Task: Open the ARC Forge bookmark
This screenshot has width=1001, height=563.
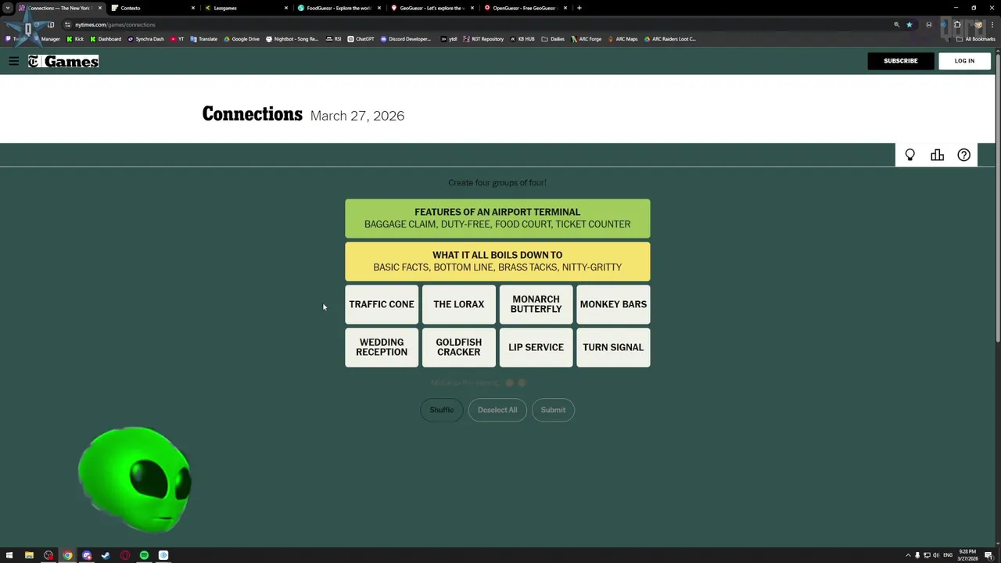Action: [587, 38]
